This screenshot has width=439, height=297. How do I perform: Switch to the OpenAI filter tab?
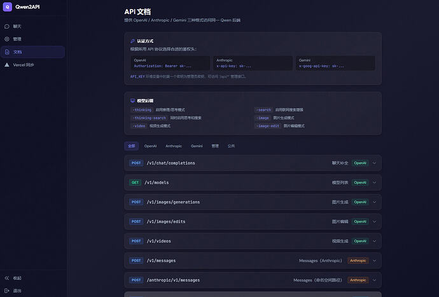(150, 146)
